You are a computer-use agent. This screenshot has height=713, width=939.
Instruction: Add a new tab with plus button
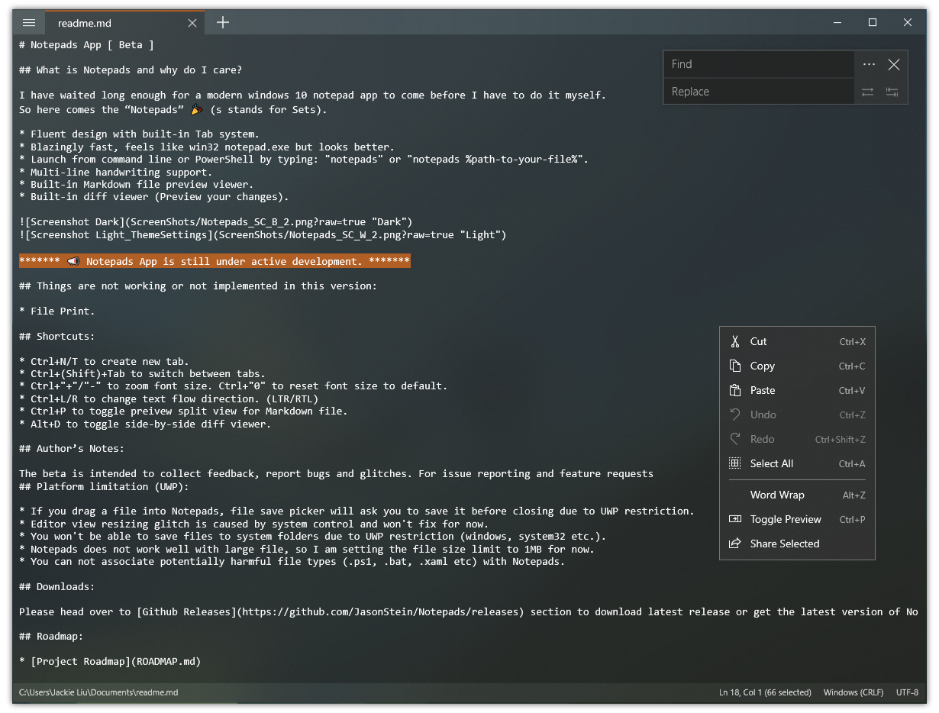click(x=223, y=22)
